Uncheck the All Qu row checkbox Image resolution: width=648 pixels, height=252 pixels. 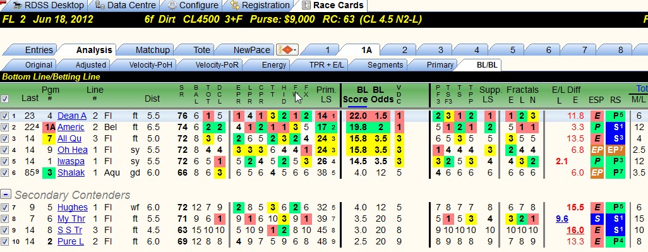[4, 139]
